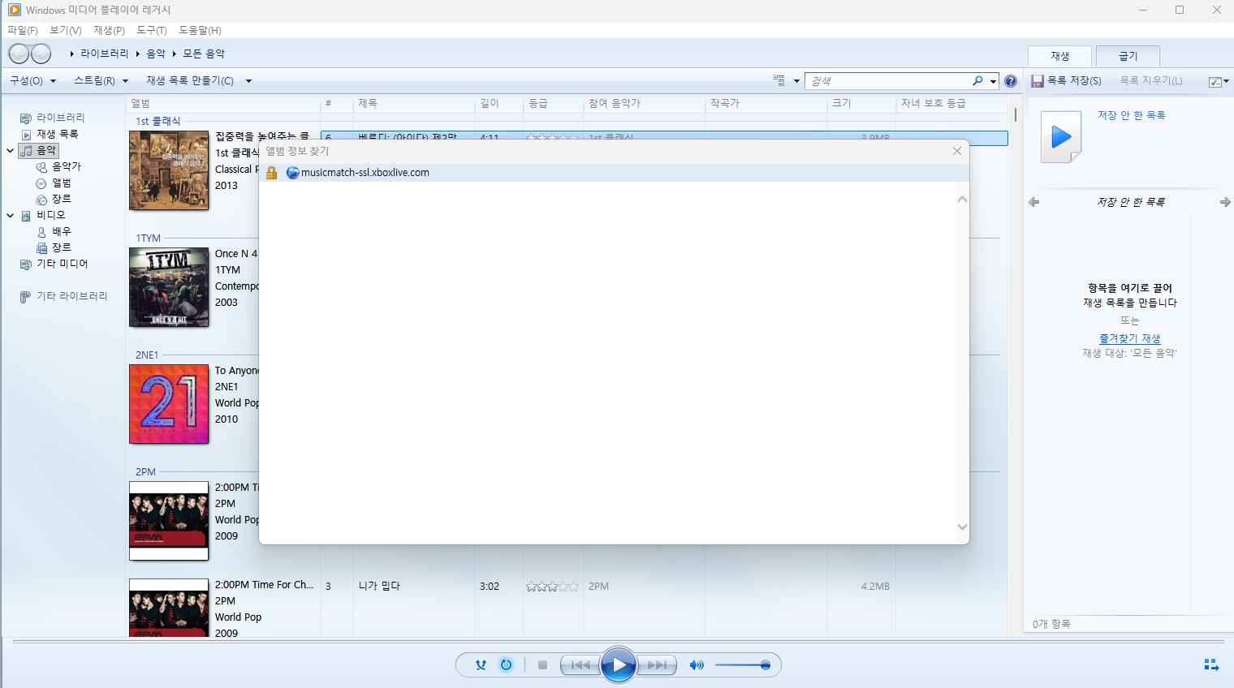Open Help with the blue question mark icon
This screenshot has width=1234, height=688.
1011,81
